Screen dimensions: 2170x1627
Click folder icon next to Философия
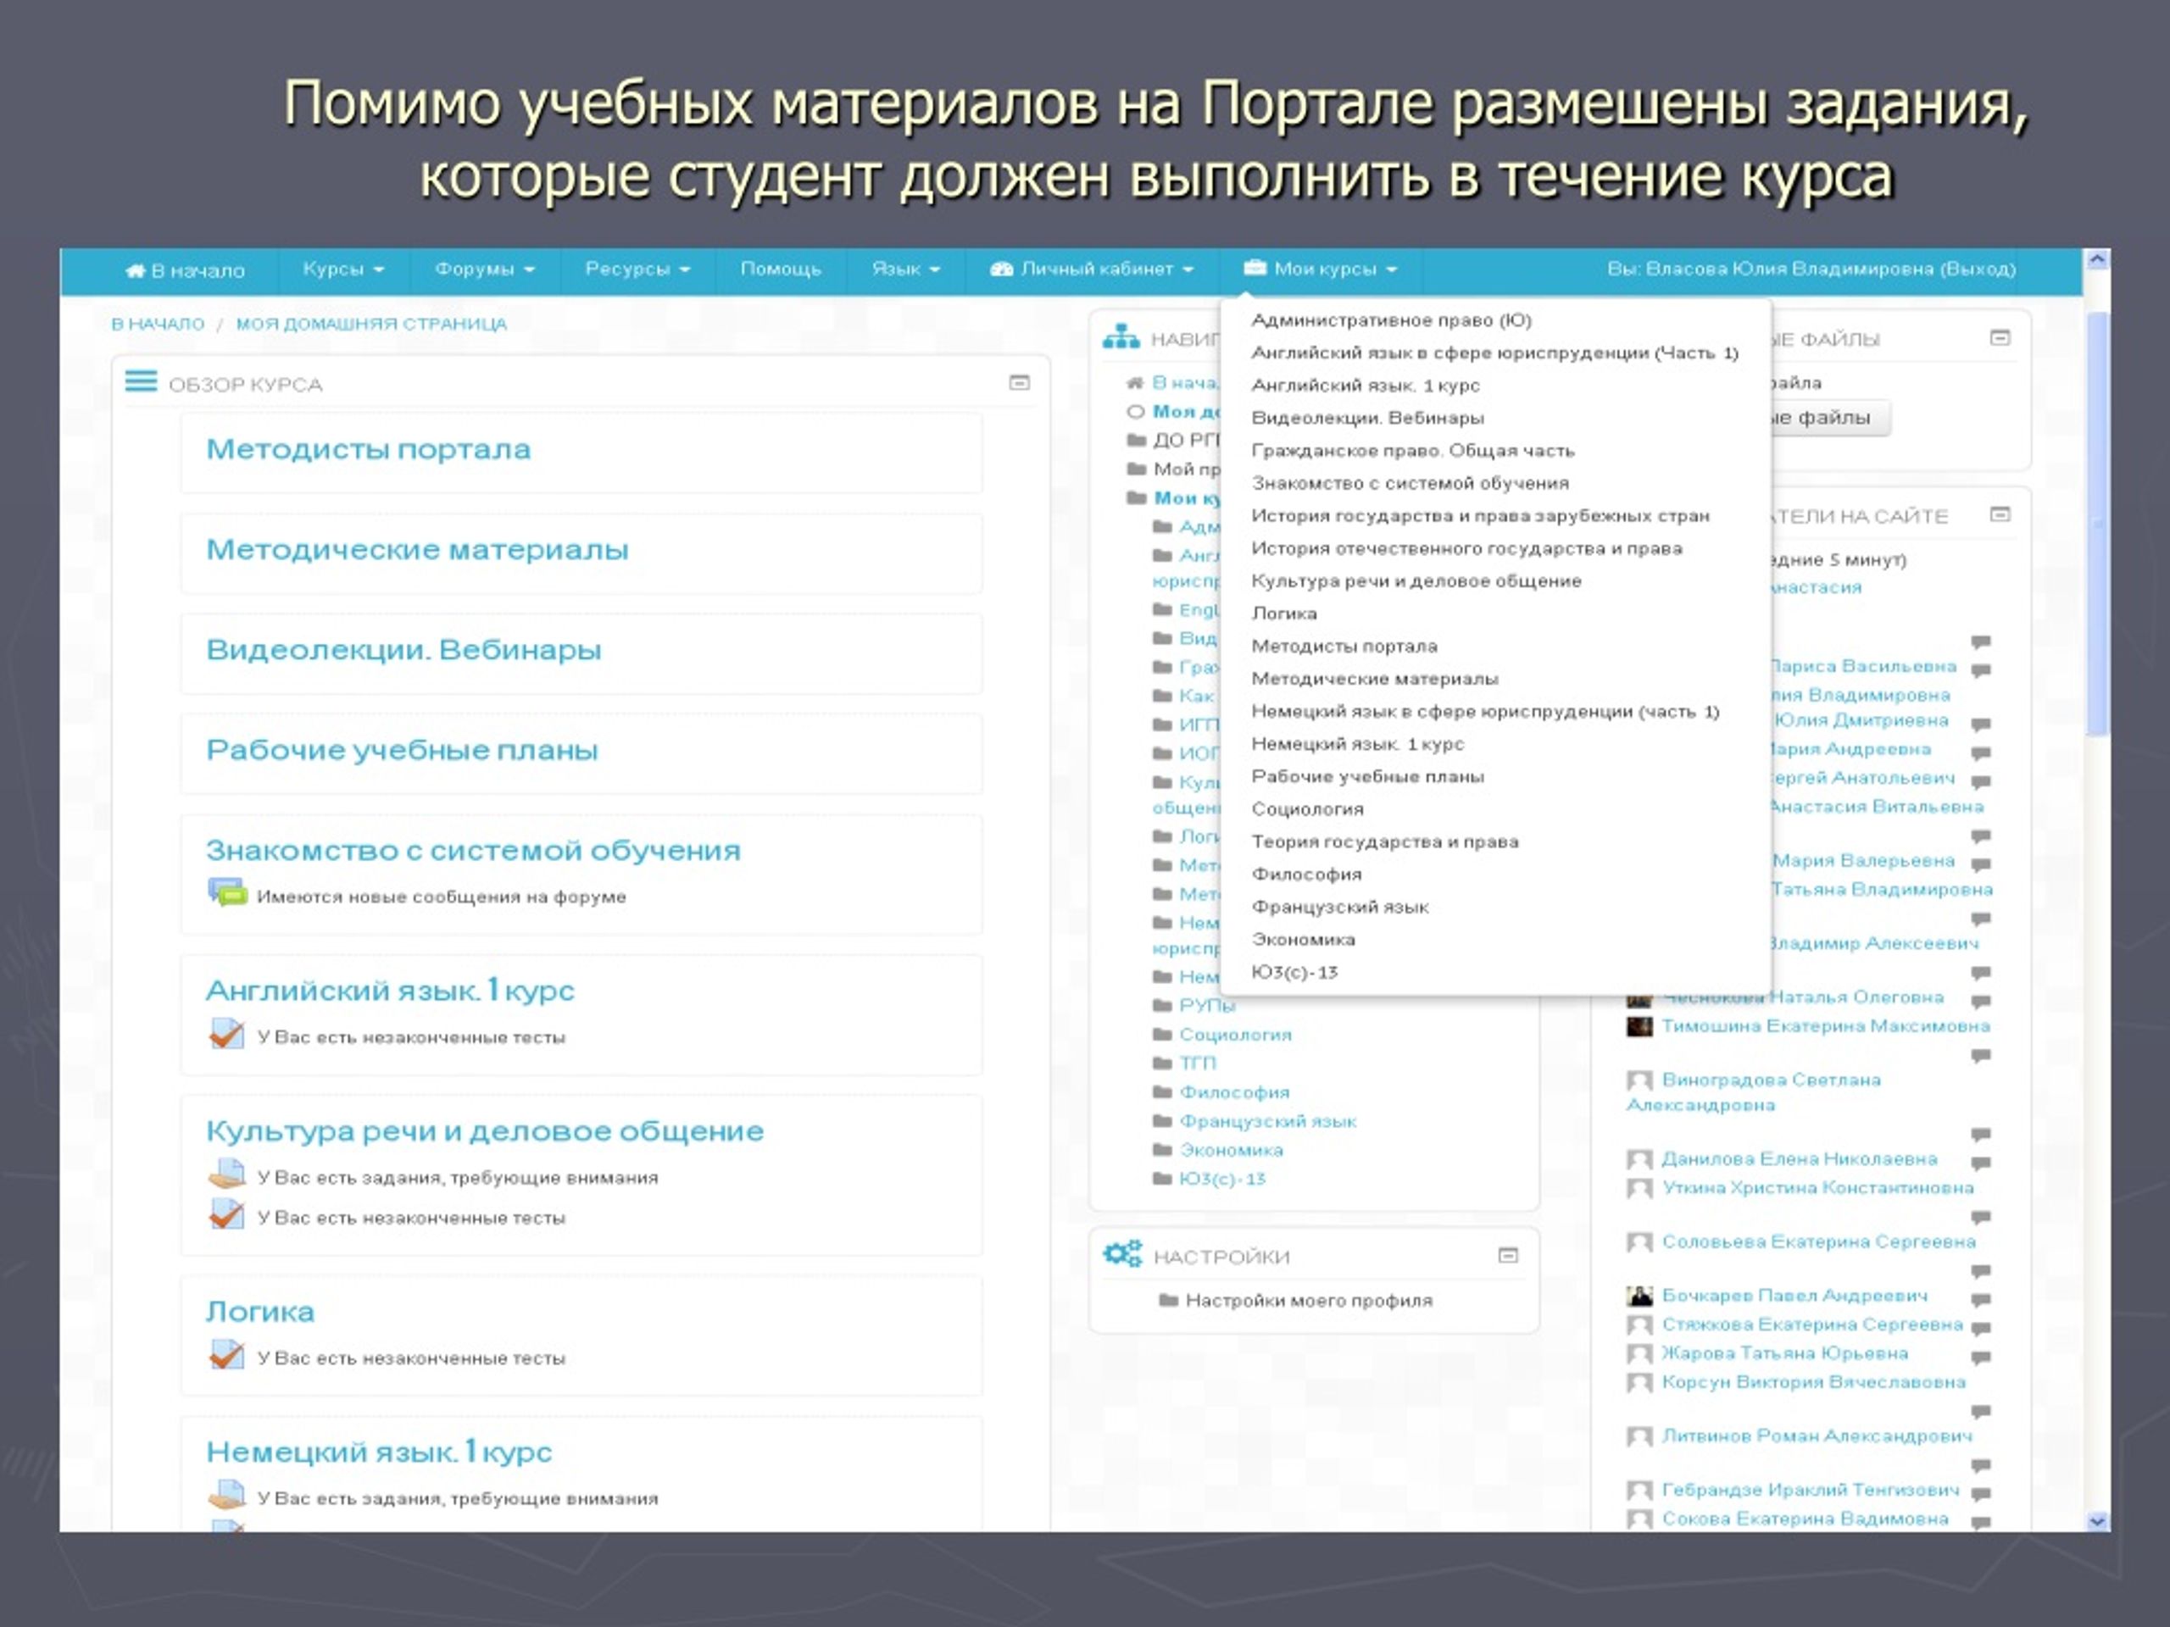(1162, 1092)
